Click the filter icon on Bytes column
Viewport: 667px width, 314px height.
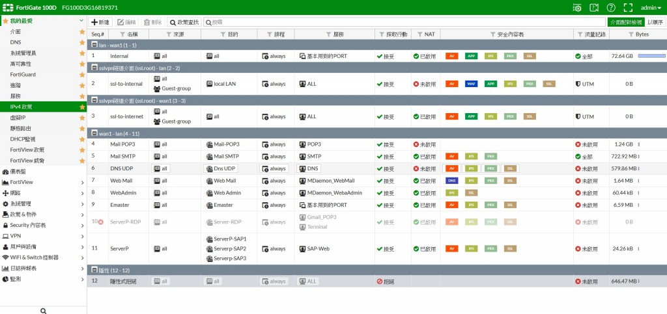tap(631, 34)
